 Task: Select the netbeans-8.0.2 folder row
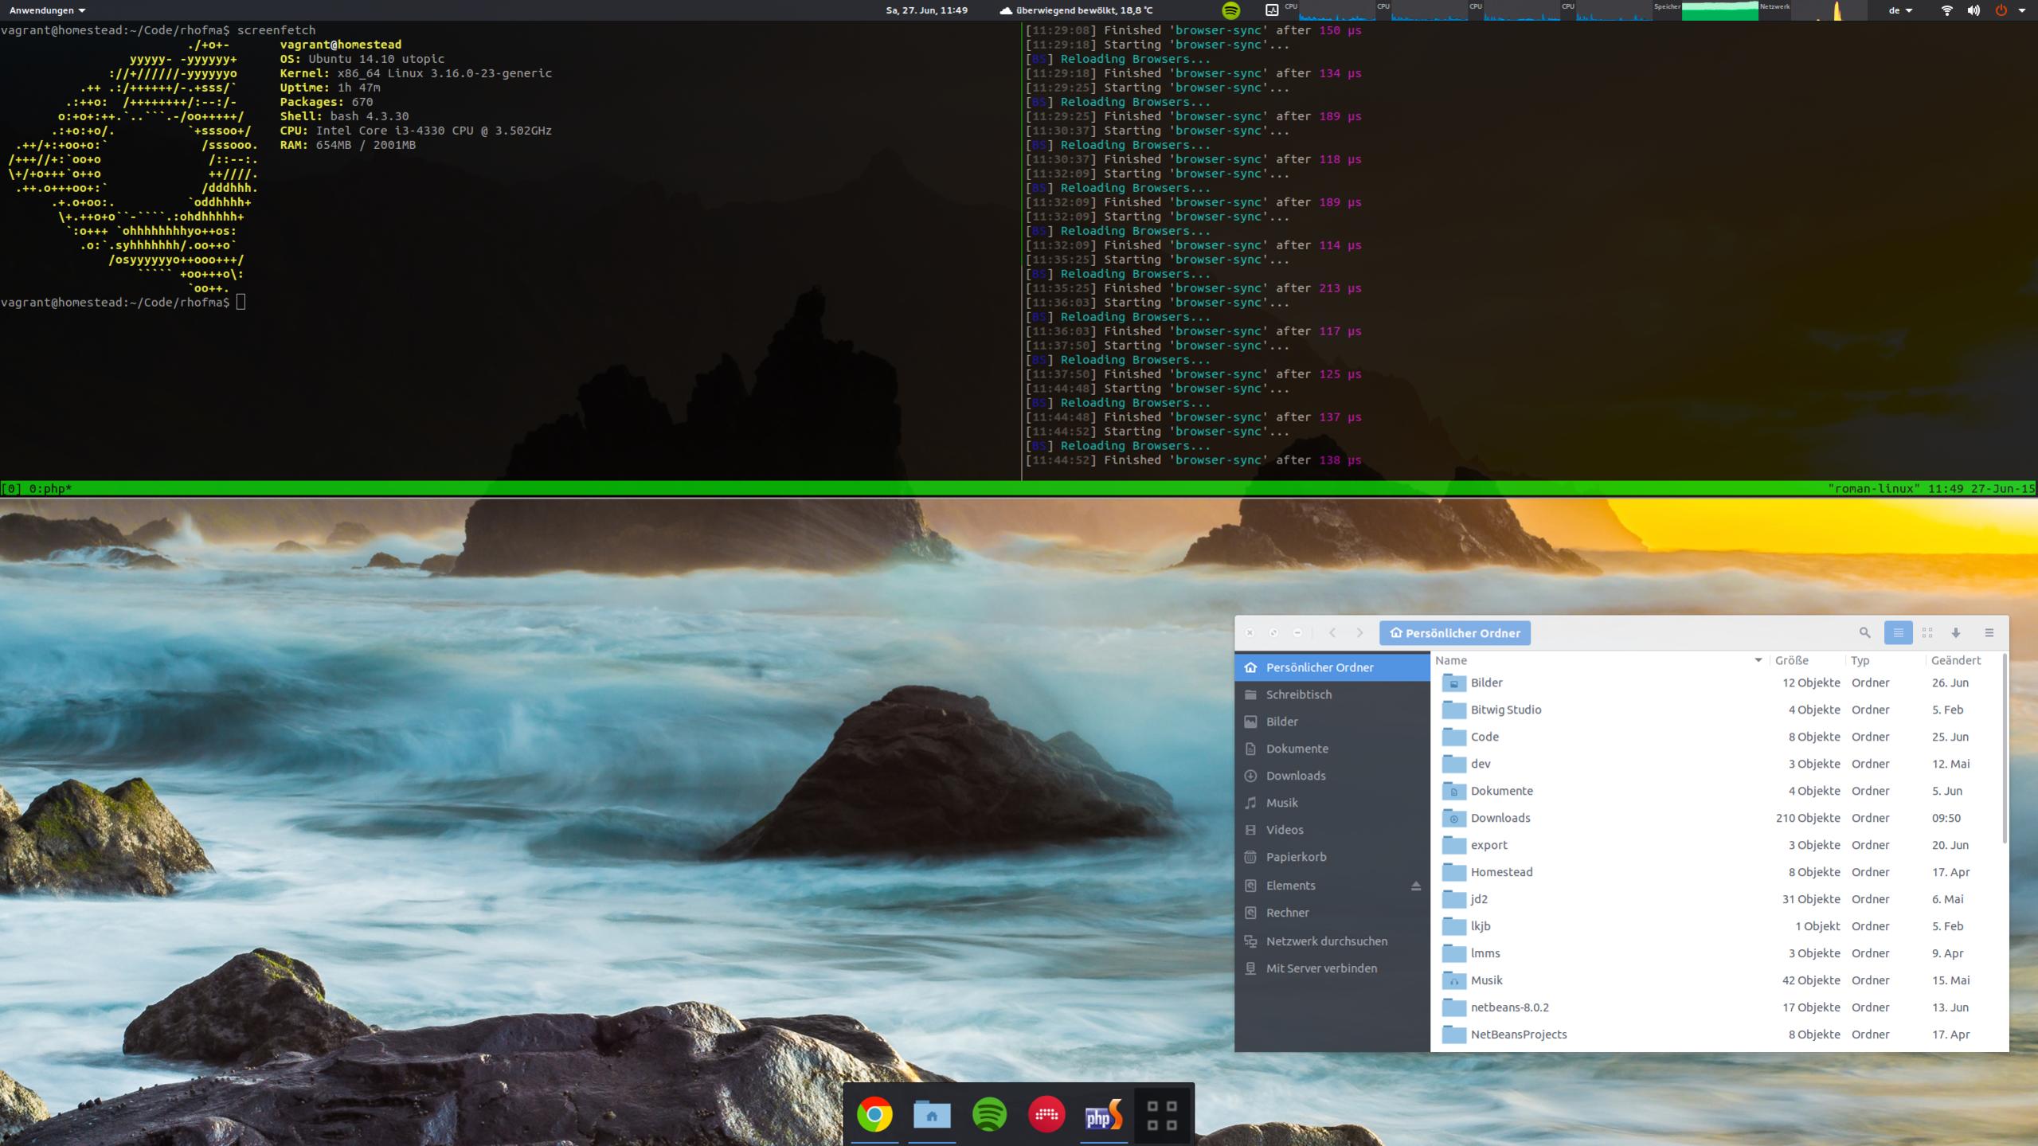pos(1509,1007)
